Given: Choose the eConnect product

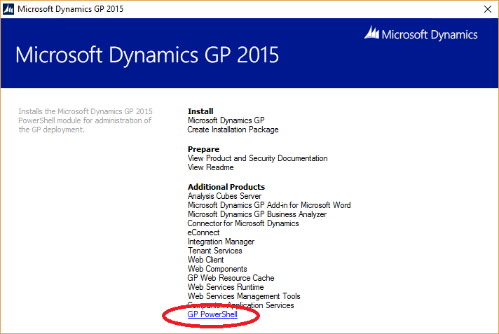Looking at the screenshot, I should (203, 232).
